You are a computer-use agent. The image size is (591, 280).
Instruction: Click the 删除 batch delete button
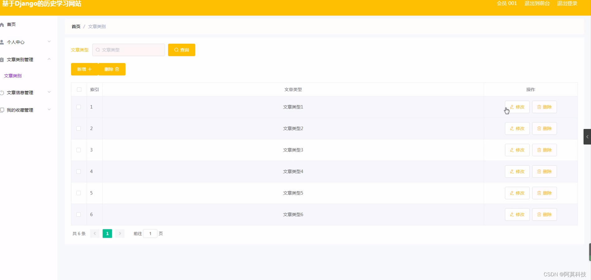(112, 69)
